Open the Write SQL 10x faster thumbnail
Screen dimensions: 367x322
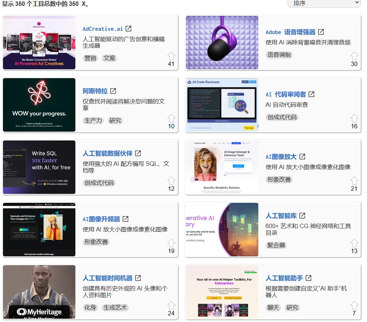39,167
